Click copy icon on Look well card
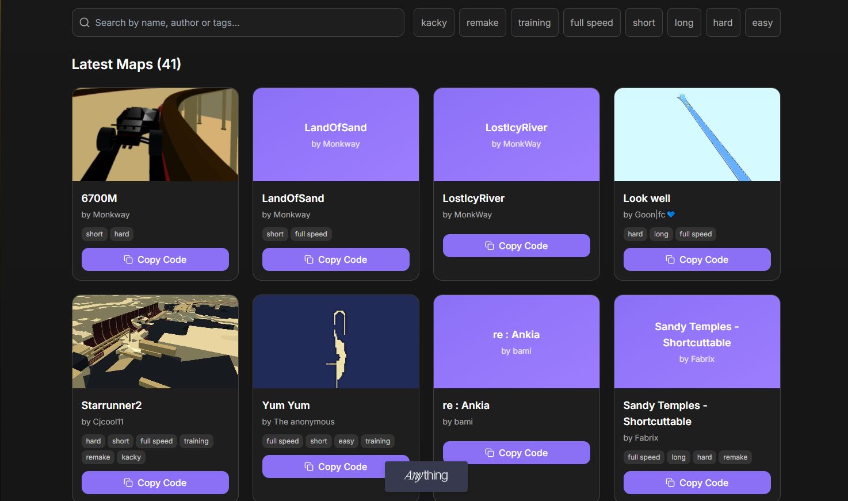Screen dimensions: 848x501 [670, 259]
